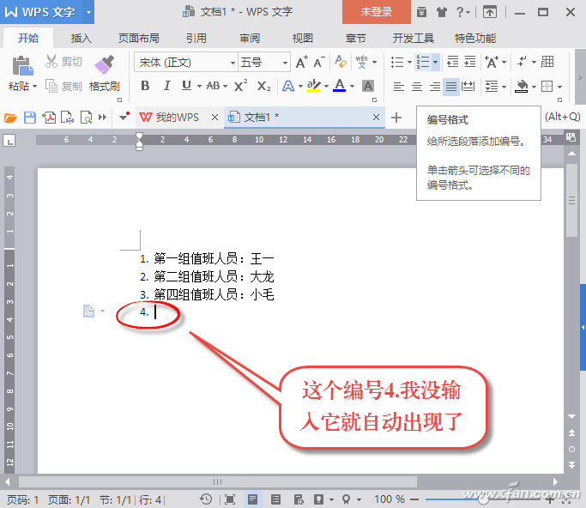Expand the Paste dropdown arrow

tap(35, 87)
